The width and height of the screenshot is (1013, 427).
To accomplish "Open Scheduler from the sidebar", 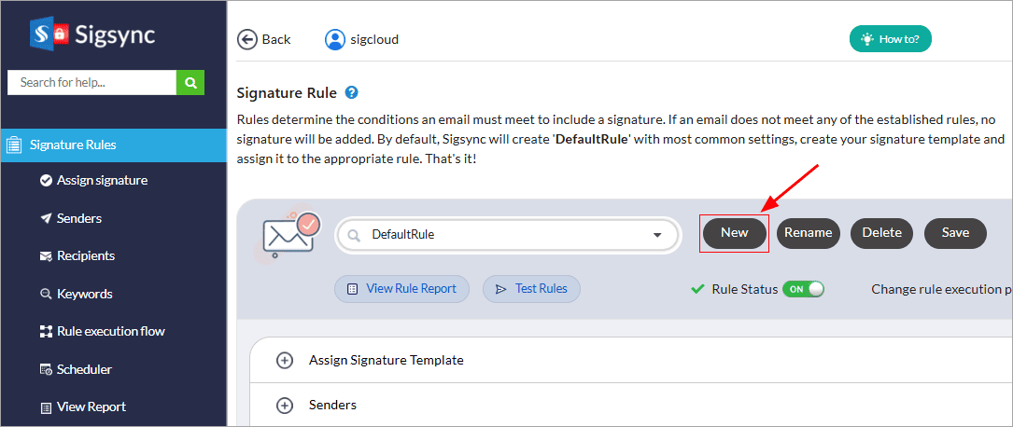I will click(84, 369).
